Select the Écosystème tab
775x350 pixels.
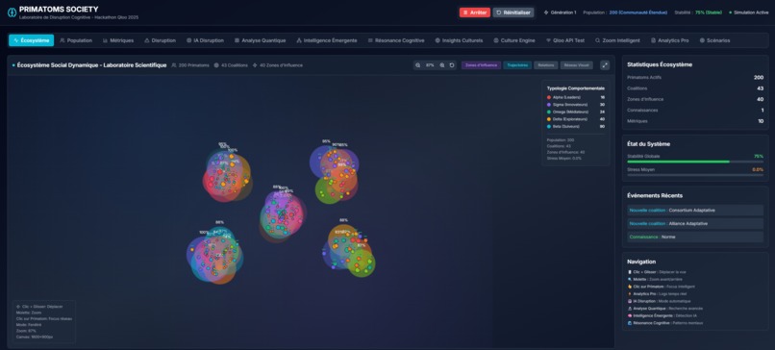(31, 40)
